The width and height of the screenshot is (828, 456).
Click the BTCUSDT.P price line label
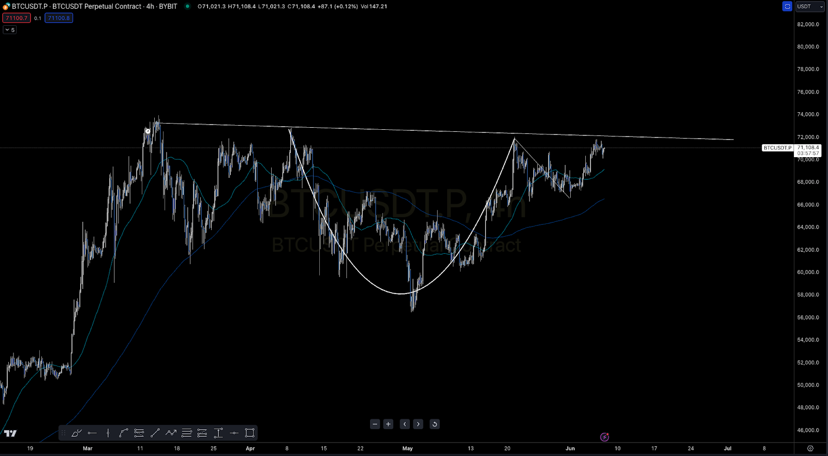tap(777, 148)
